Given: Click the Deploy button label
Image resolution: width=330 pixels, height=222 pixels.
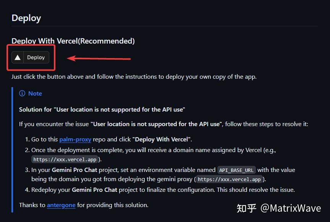Looking at the screenshot, I should (36, 57).
